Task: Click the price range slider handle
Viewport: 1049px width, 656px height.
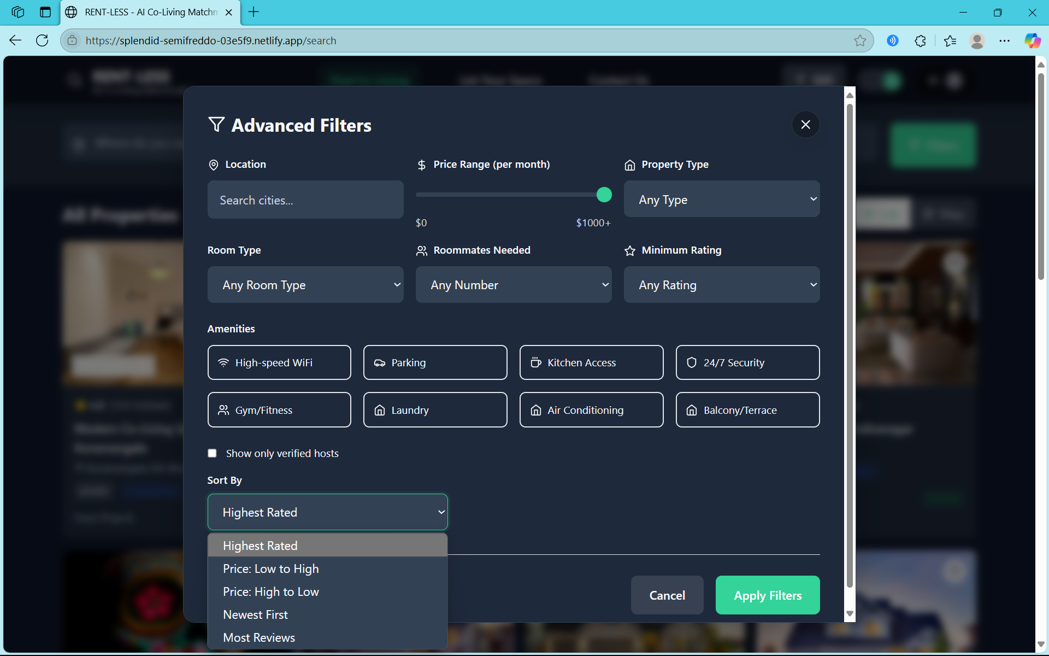Action: (x=604, y=195)
